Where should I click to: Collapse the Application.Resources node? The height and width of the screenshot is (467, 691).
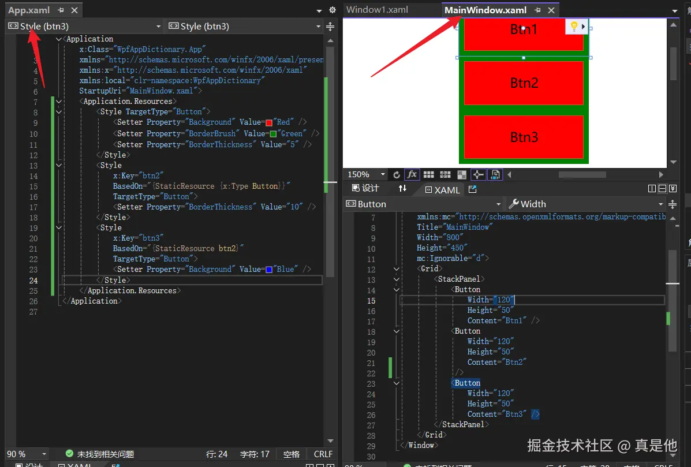[59, 102]
